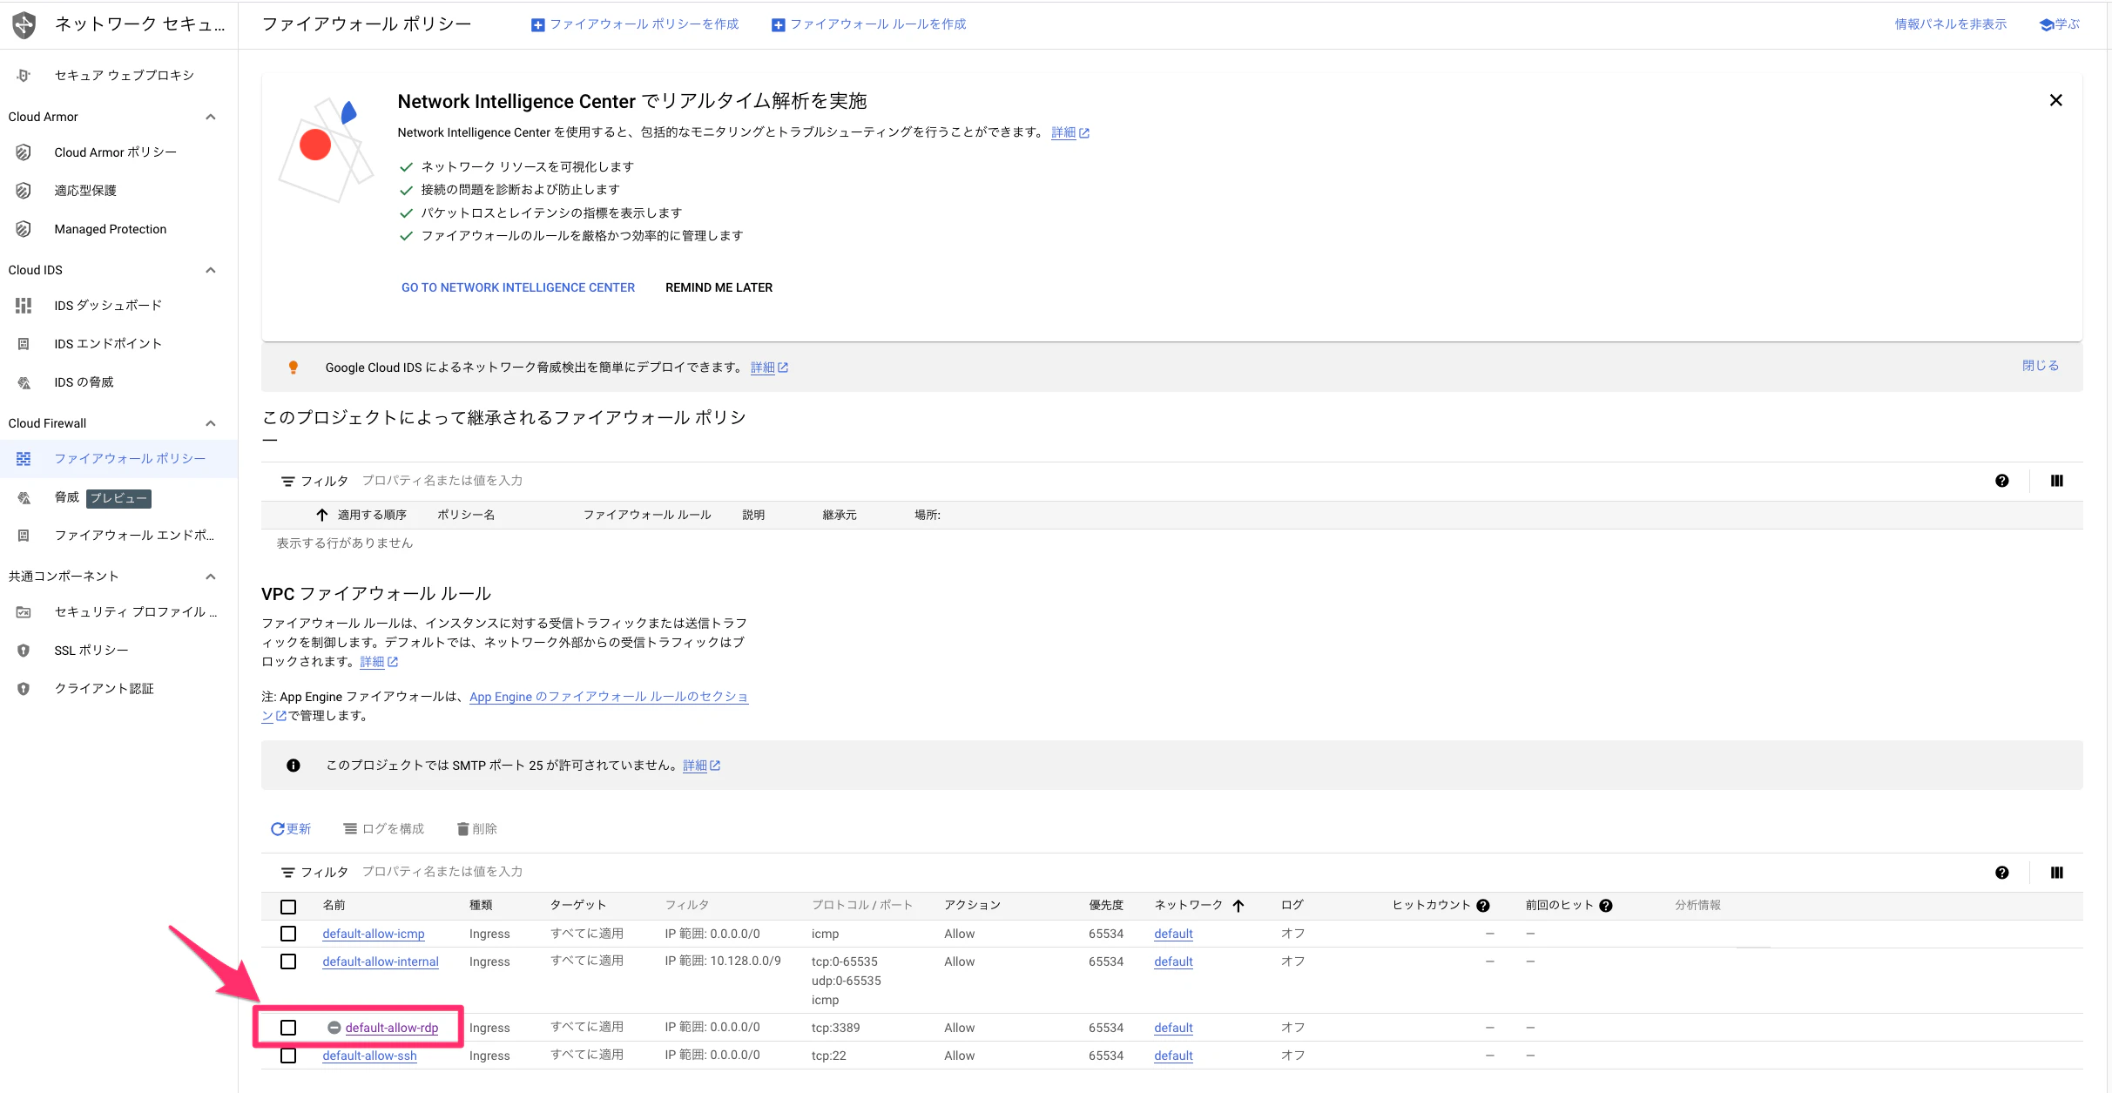2112x1093 pixels.
Task: Collapse the Cloud Firewall section
Action: 210,423
